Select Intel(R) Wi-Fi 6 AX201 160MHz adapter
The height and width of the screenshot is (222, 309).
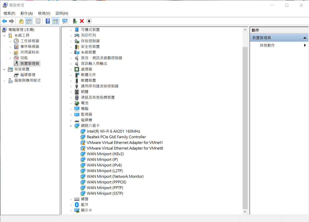point(113,131)
